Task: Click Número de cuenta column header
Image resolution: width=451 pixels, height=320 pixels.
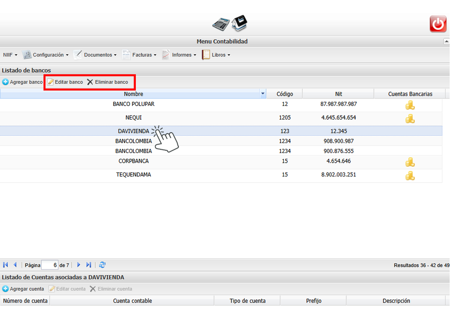Action: click(25, 301)
